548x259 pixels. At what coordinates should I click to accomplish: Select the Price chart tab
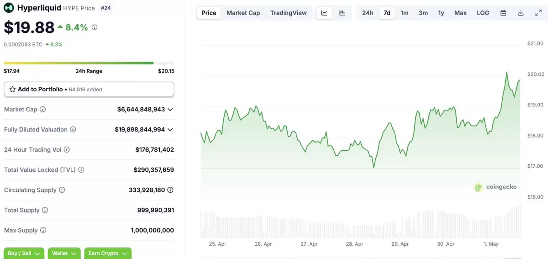209,13
